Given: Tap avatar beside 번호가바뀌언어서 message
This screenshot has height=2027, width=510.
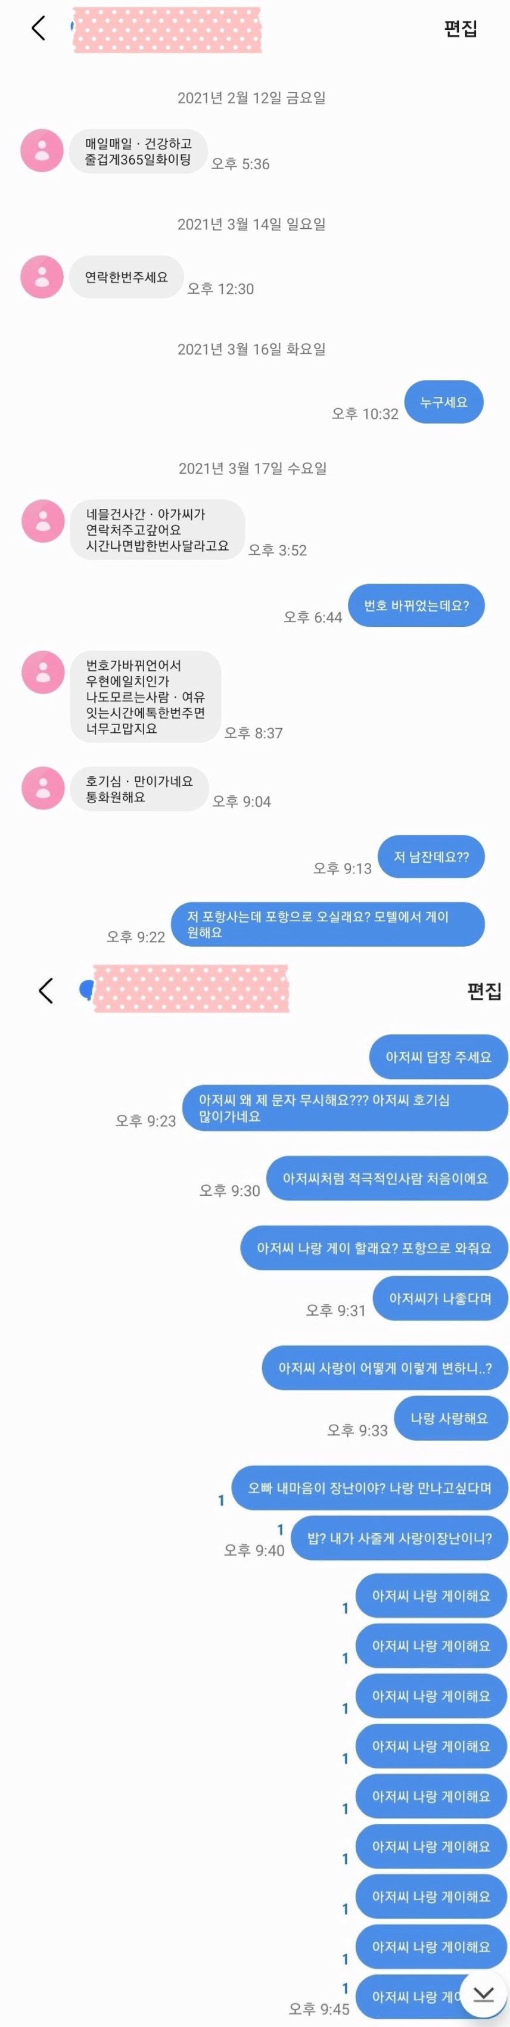Looking at the screenshot, I should [x=42, y=672].
